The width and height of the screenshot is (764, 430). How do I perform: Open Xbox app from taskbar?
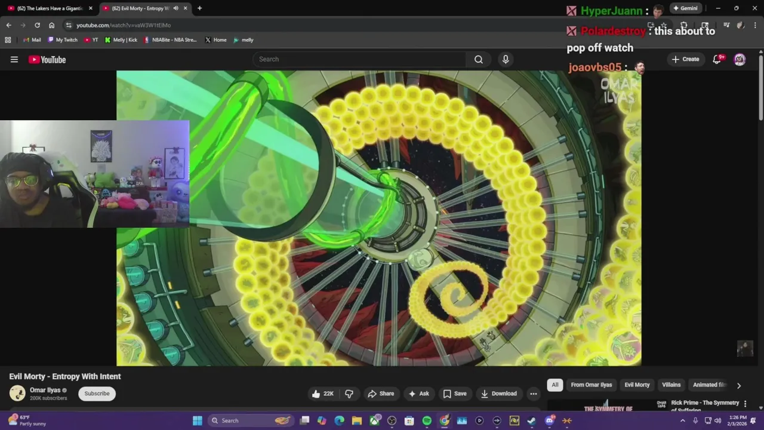tap(374, 420)
